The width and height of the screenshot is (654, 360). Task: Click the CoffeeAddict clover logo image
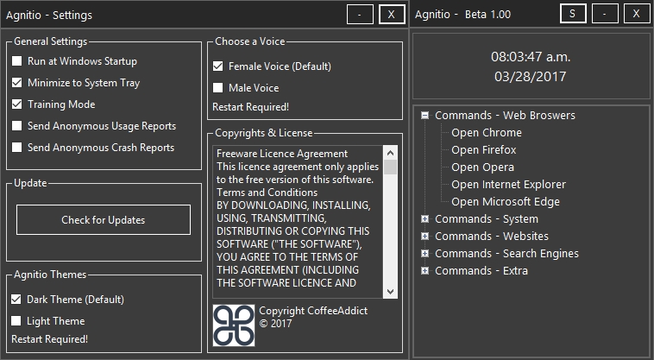[x=234, y=325]
